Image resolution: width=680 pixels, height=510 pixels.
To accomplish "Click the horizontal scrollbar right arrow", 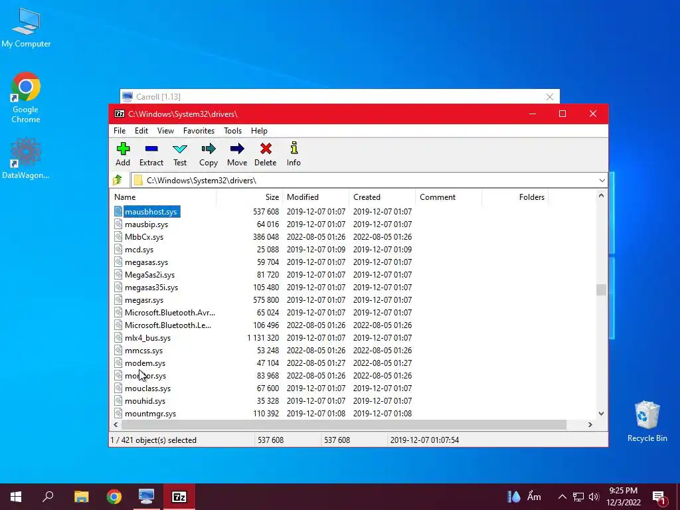I will tap(590, 424).
